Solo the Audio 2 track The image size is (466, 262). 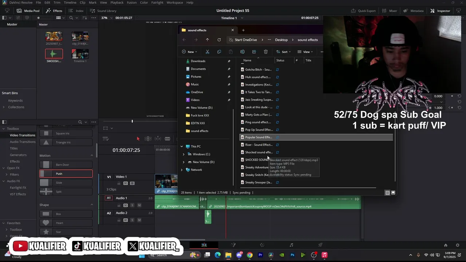point(132,220)
